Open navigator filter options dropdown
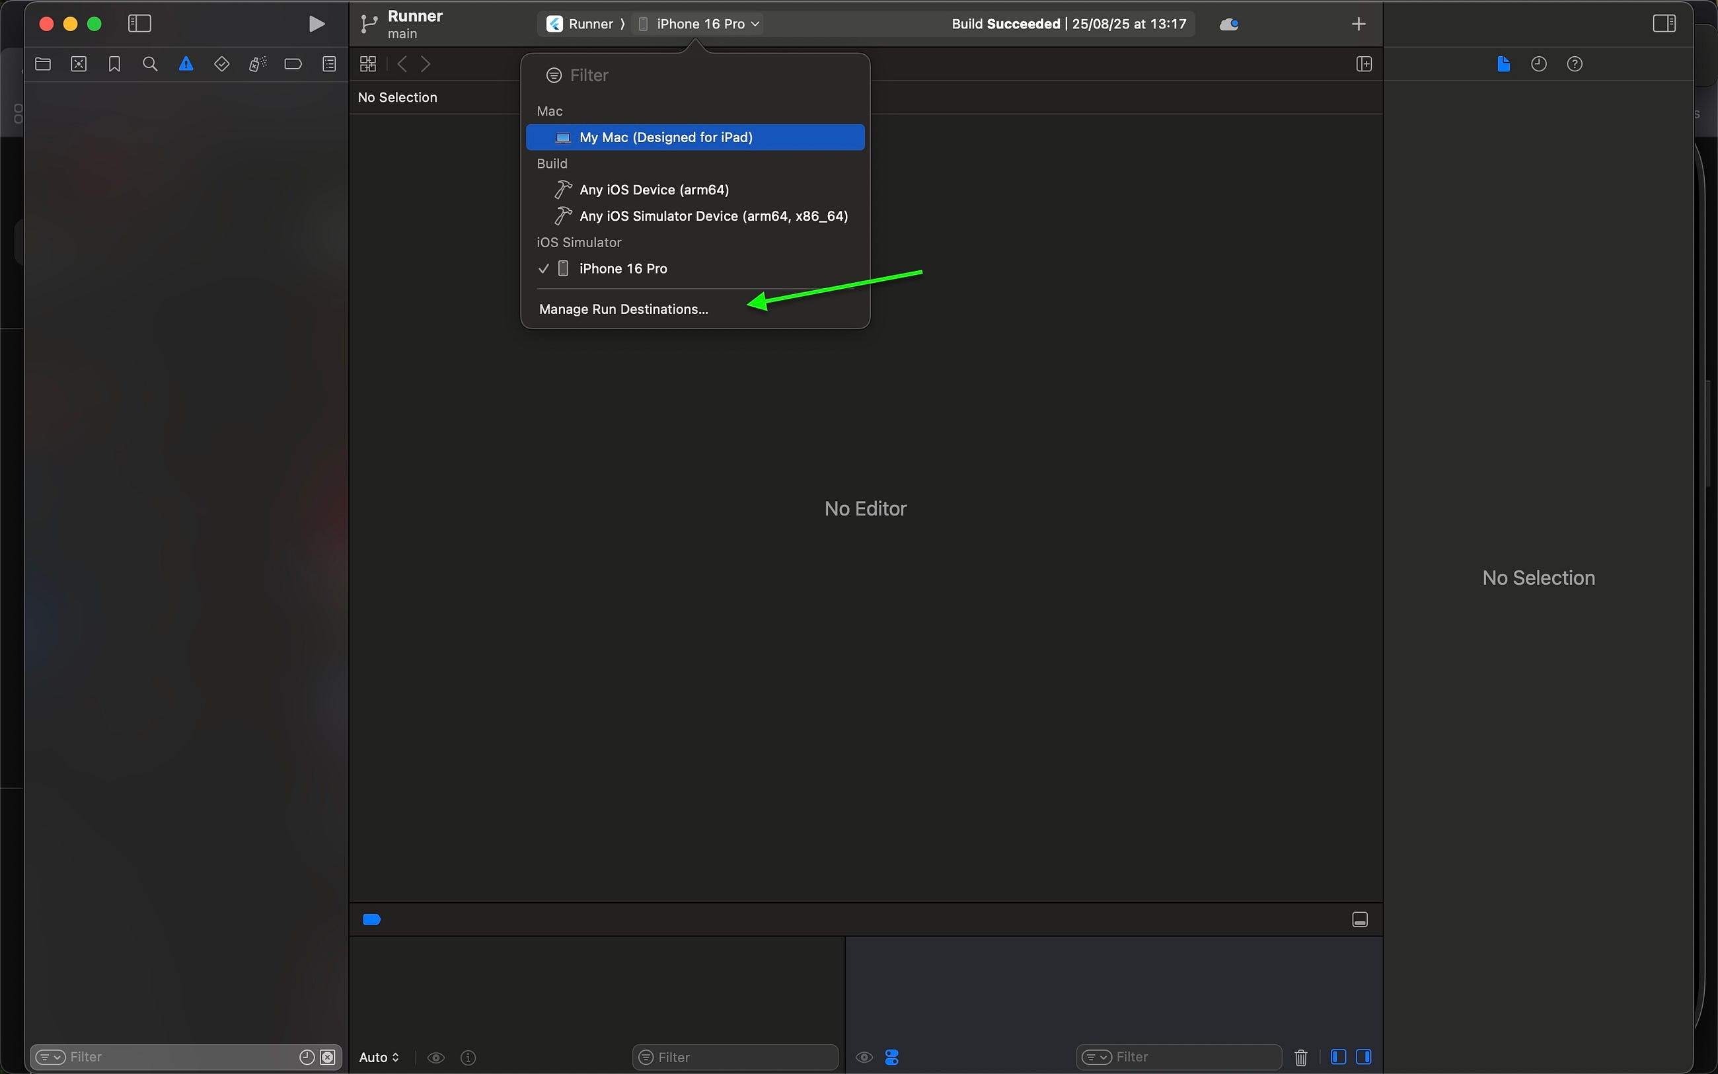The image size is (1718, 1074). coord(50,1057)
